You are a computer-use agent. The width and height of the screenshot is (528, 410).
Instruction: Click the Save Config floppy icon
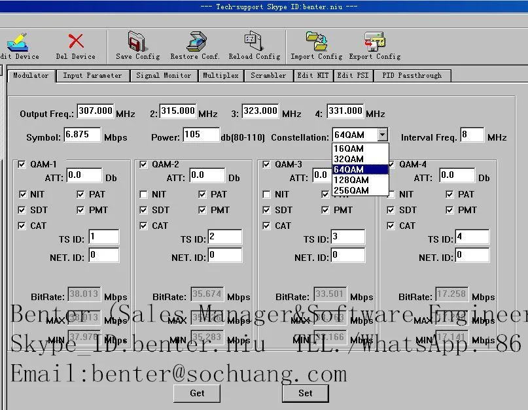(x=137, y=41)
